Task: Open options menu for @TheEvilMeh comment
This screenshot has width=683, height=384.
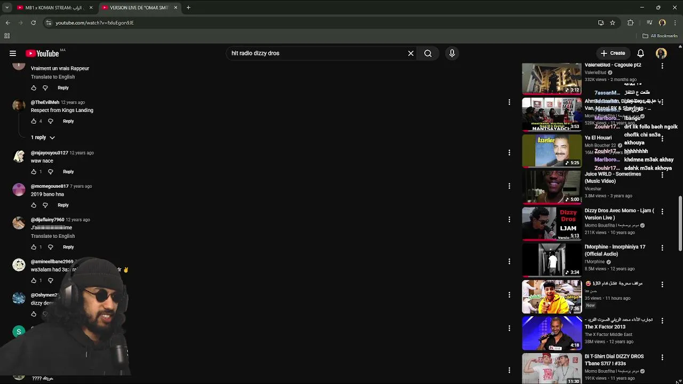Action: click(509, 102)
